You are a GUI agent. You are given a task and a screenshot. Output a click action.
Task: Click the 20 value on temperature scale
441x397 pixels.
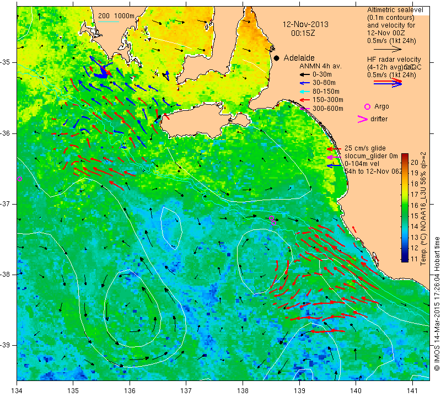[415, 162]
